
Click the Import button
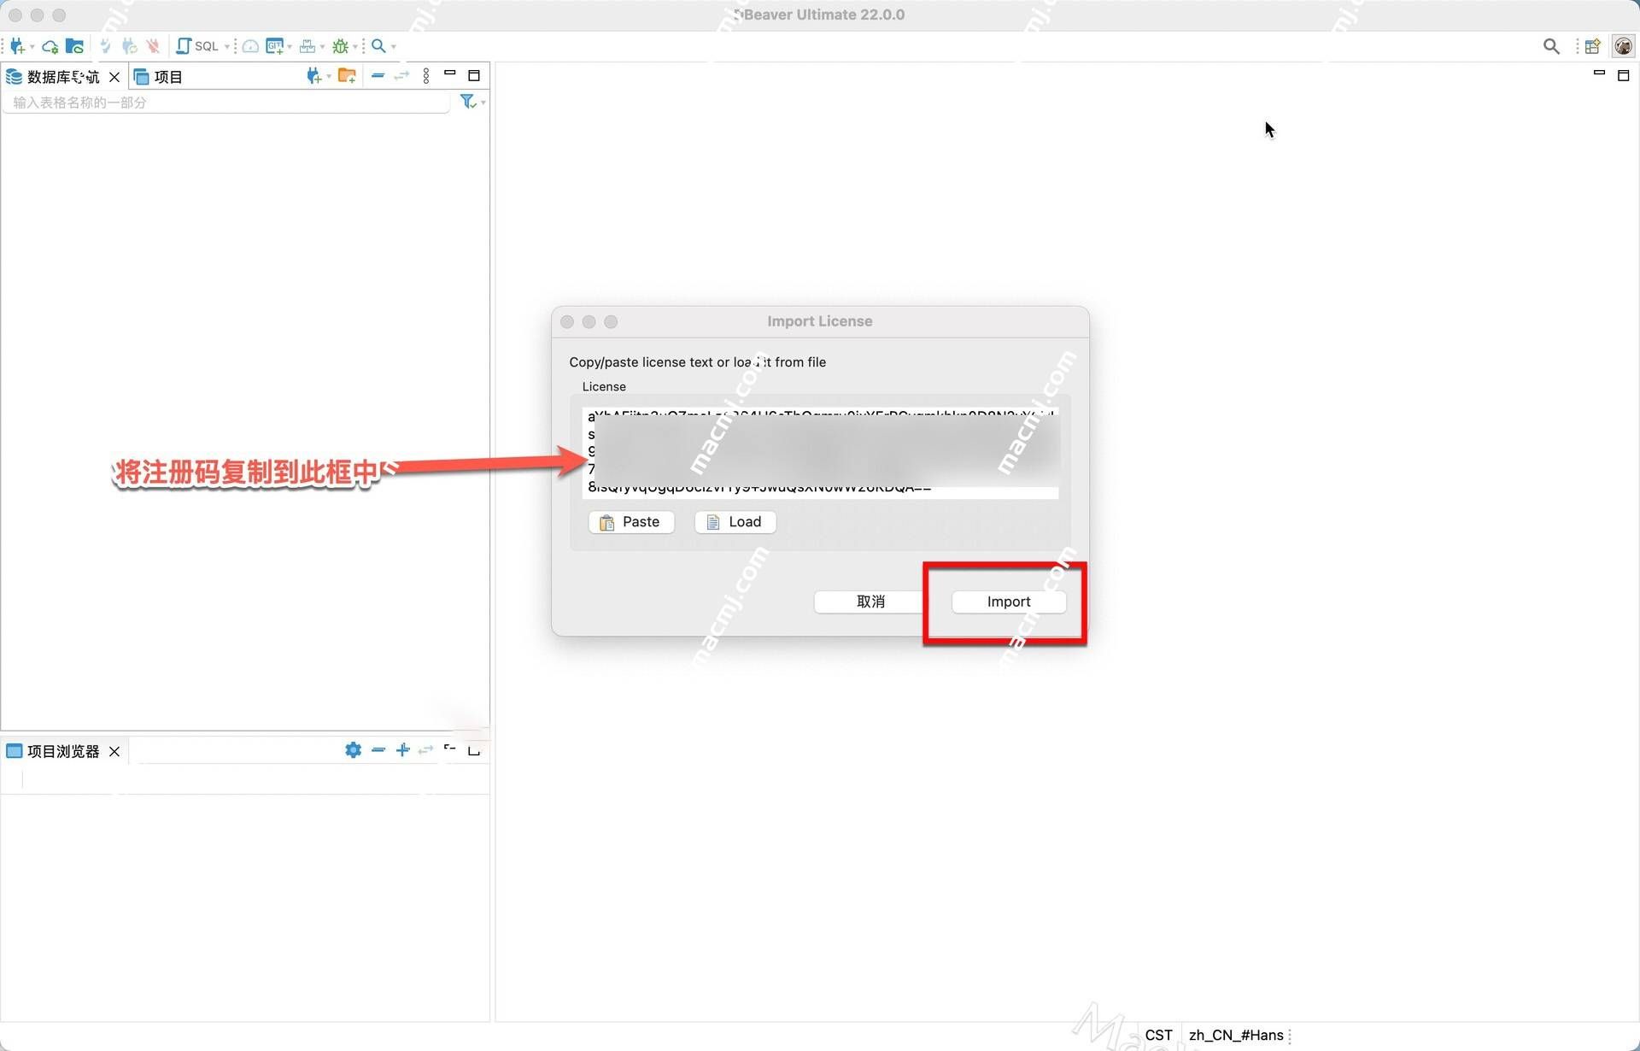coord(1009,602)
